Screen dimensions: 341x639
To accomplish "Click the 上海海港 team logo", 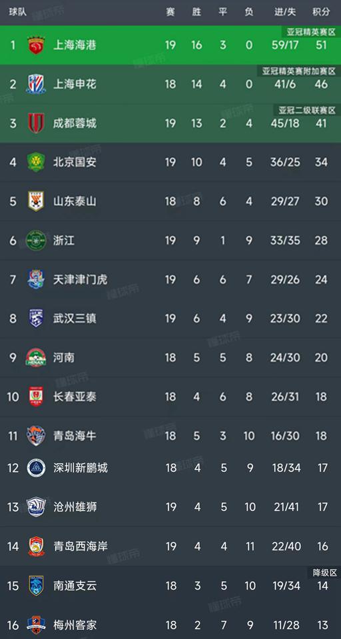I will coord(36,45).
